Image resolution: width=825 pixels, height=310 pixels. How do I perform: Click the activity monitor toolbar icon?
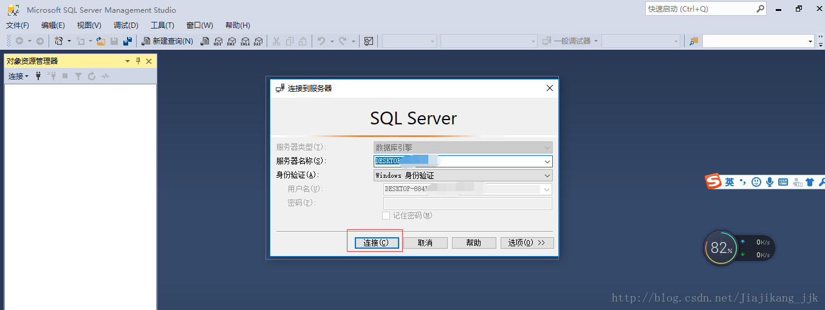[369, 41]
